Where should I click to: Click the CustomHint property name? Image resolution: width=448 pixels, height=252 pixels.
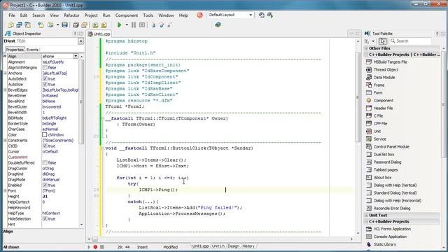pos(17,157)
